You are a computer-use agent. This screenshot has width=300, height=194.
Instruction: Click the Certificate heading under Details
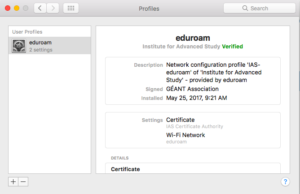click(125, 169)
